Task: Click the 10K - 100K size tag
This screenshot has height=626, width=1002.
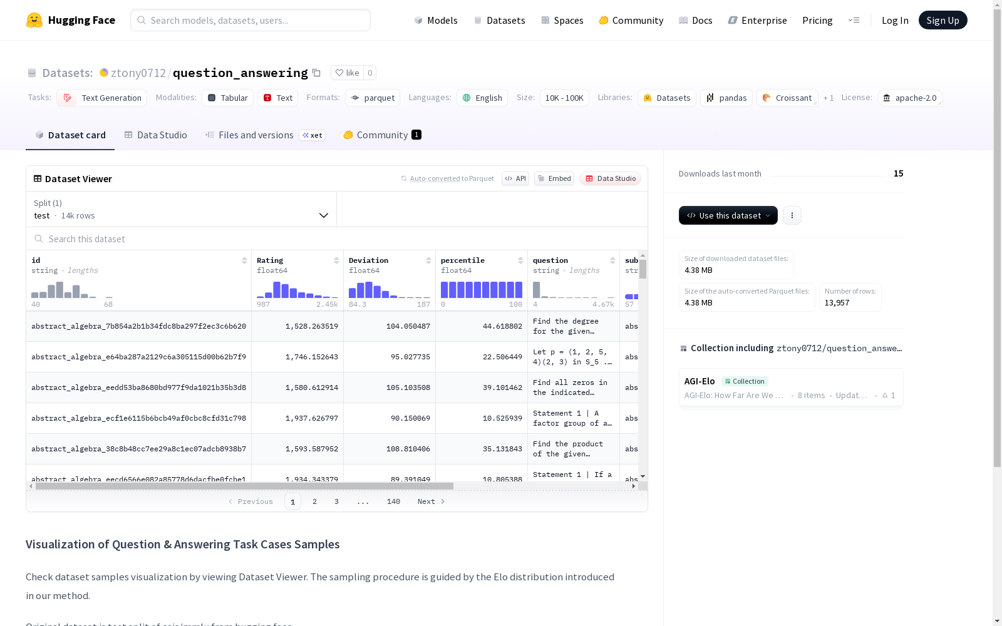Action: click(x=564, y=98)
